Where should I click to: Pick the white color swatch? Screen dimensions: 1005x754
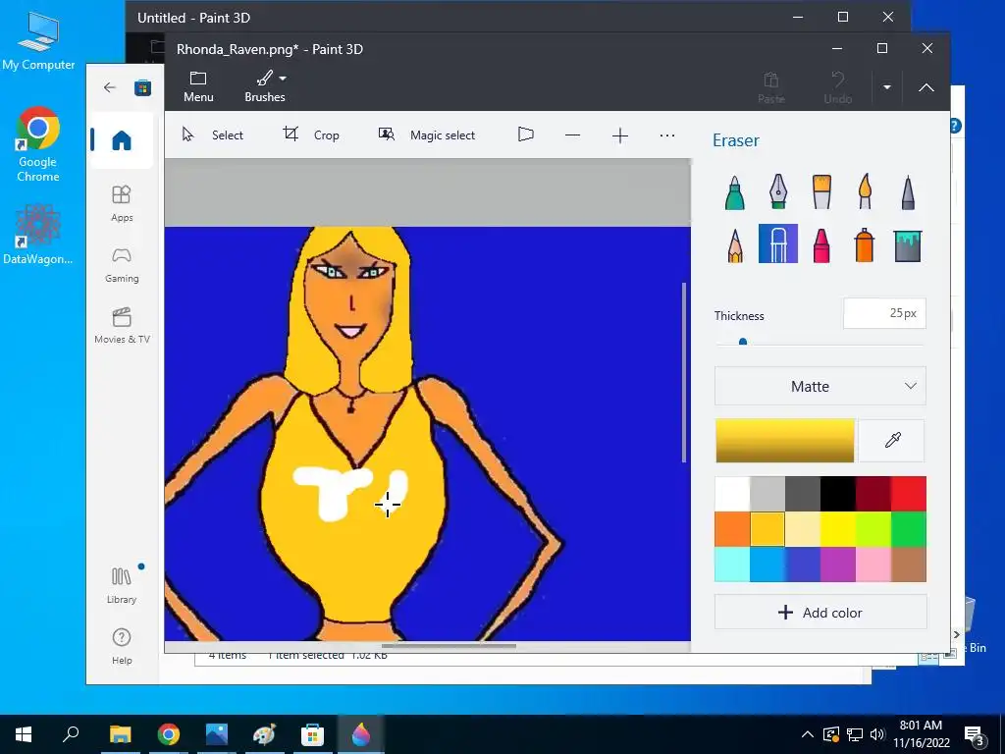732,494
